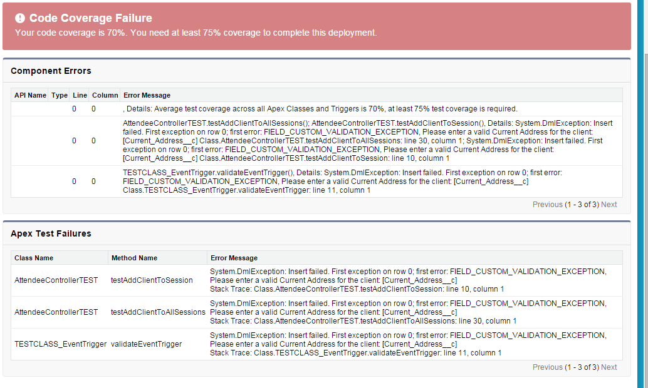Go to Previous page in Component Errors

click(547, 205)
